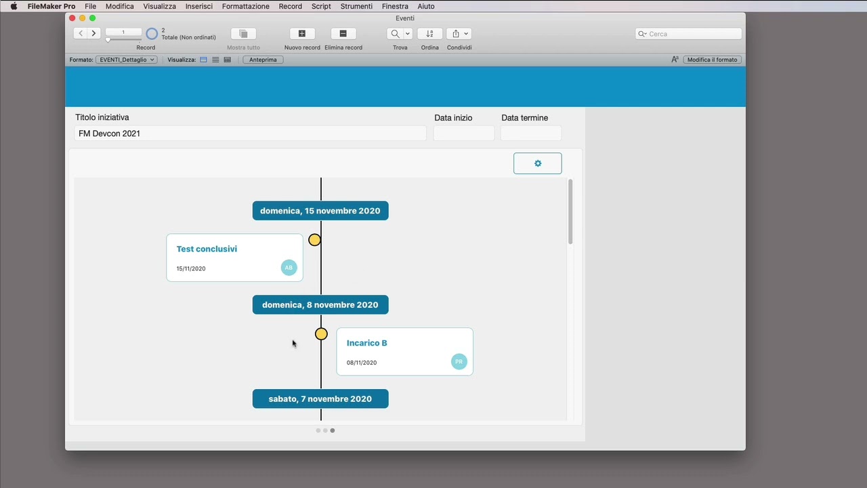Open the Script menu
This screenshot has width=867, height=488.
pos(321,6)
